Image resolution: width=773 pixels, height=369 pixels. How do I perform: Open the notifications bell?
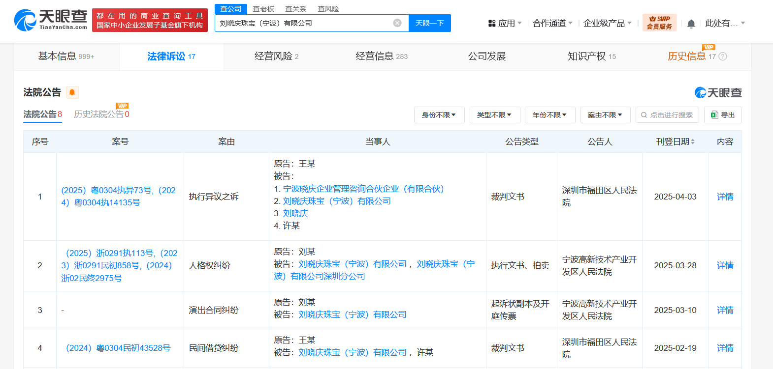(691, 24)
